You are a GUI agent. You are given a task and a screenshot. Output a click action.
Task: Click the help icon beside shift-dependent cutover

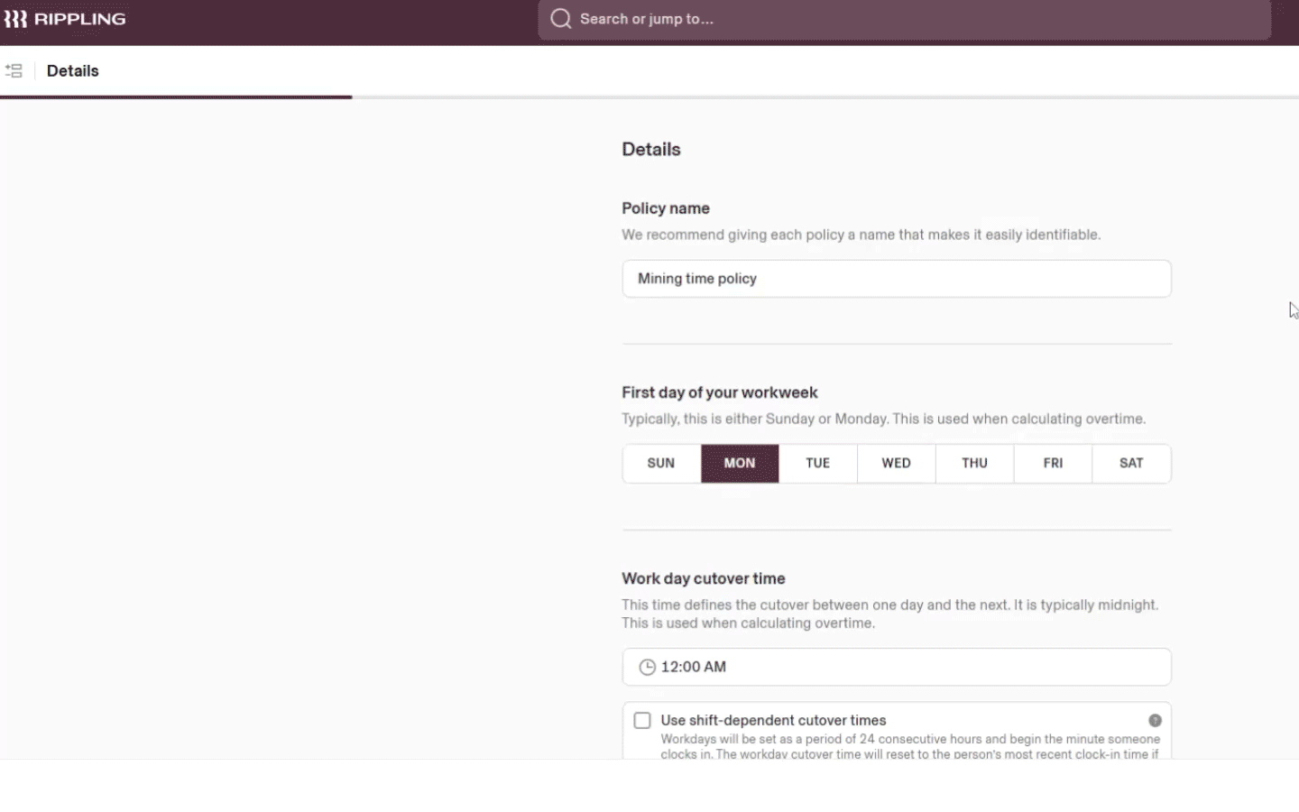(1155, 720)
